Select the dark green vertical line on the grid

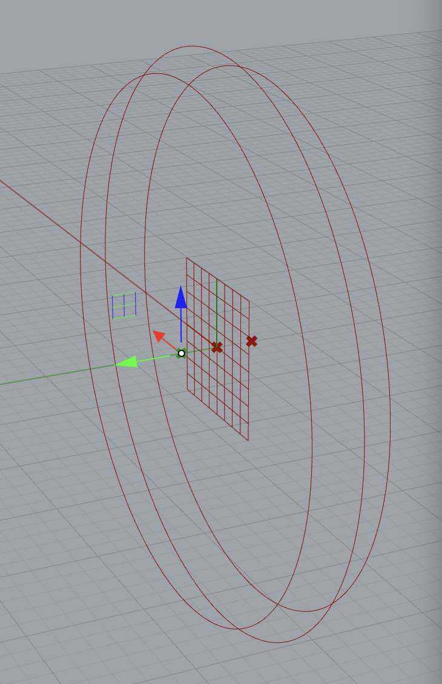[x=217, y=303]
